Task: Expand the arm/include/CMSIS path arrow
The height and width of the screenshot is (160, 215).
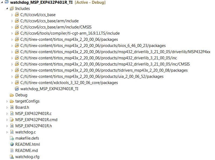Action: 12,27
